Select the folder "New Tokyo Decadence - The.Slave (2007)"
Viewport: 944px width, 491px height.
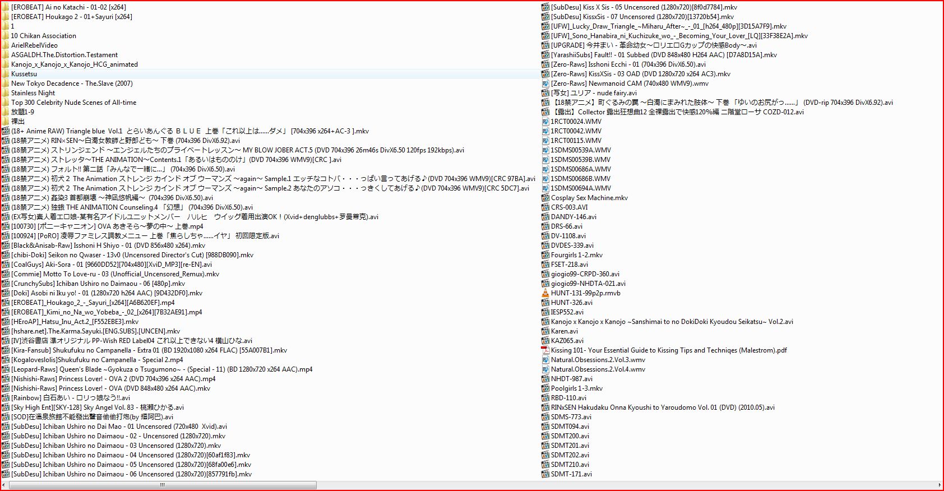point(72,83)
